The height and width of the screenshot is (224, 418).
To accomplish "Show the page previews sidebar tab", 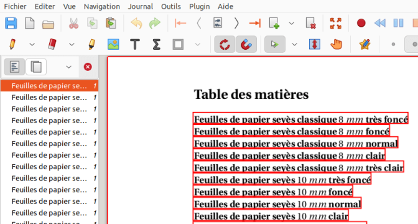I will 36,67.
